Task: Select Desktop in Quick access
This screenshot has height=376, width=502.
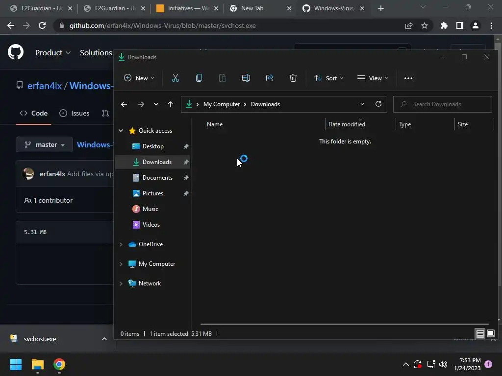Action: pyautogui.click(x=152, y=146)
